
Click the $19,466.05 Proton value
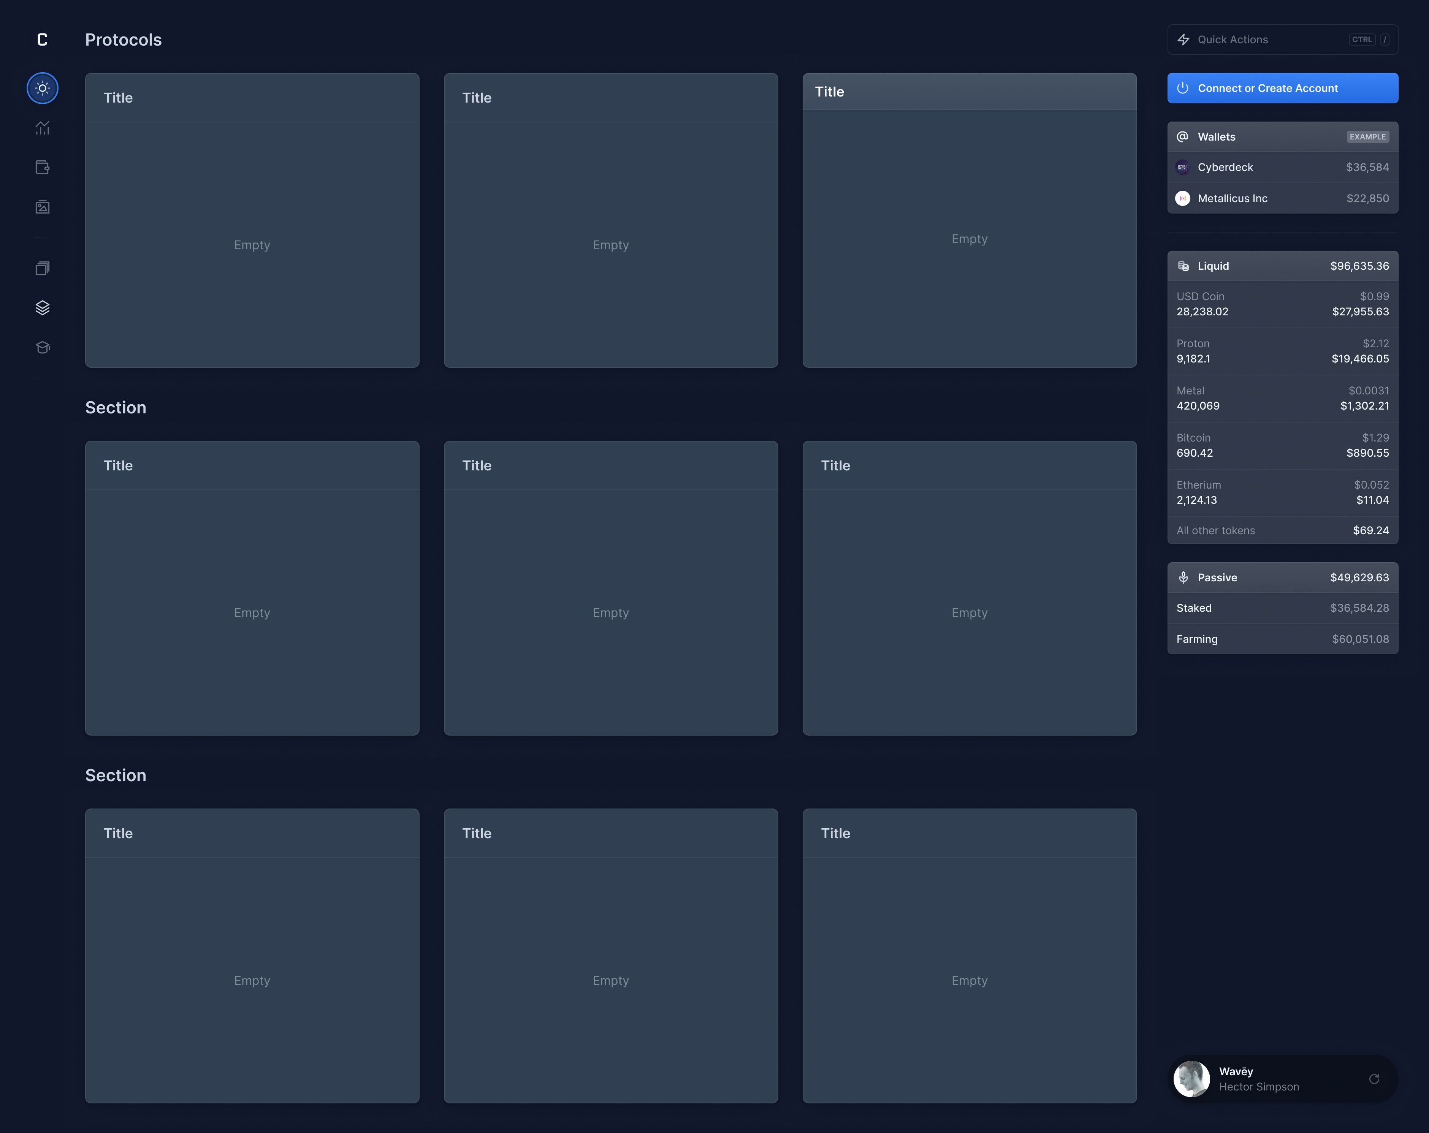coord(1360,359)
